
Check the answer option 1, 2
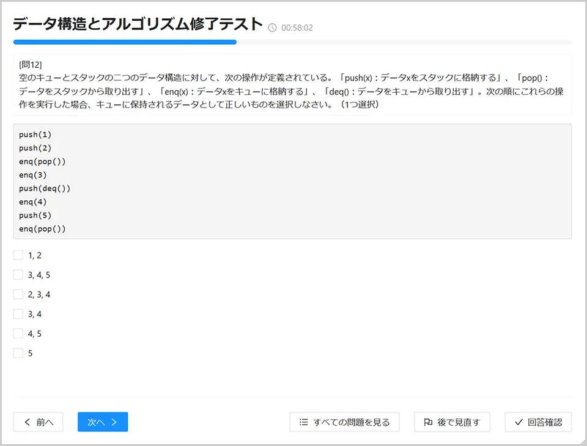(x=18, y=255)
